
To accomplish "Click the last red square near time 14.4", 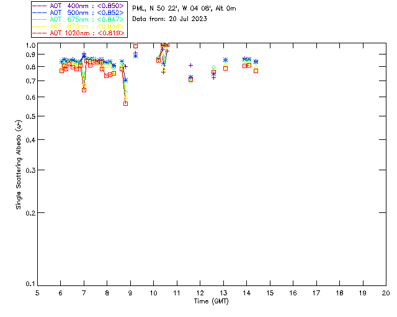I will coord(256,71).
